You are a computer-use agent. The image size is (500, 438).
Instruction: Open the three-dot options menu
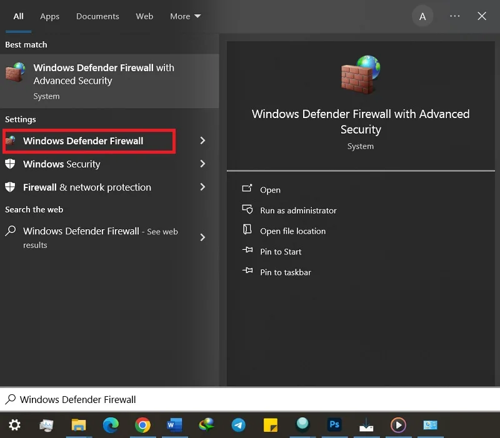pos(455,16)
